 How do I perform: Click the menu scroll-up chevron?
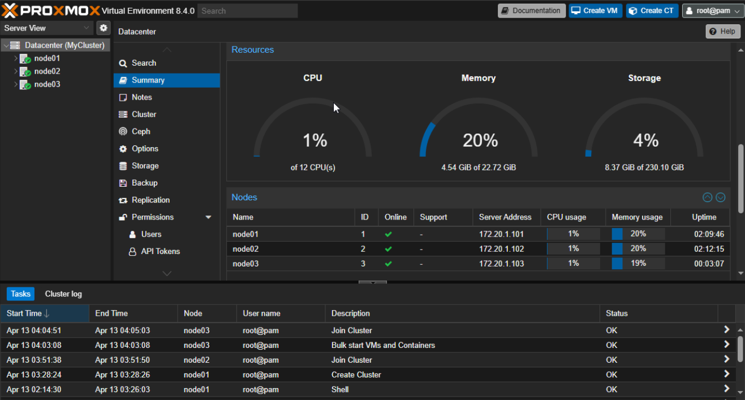(167, 50)
